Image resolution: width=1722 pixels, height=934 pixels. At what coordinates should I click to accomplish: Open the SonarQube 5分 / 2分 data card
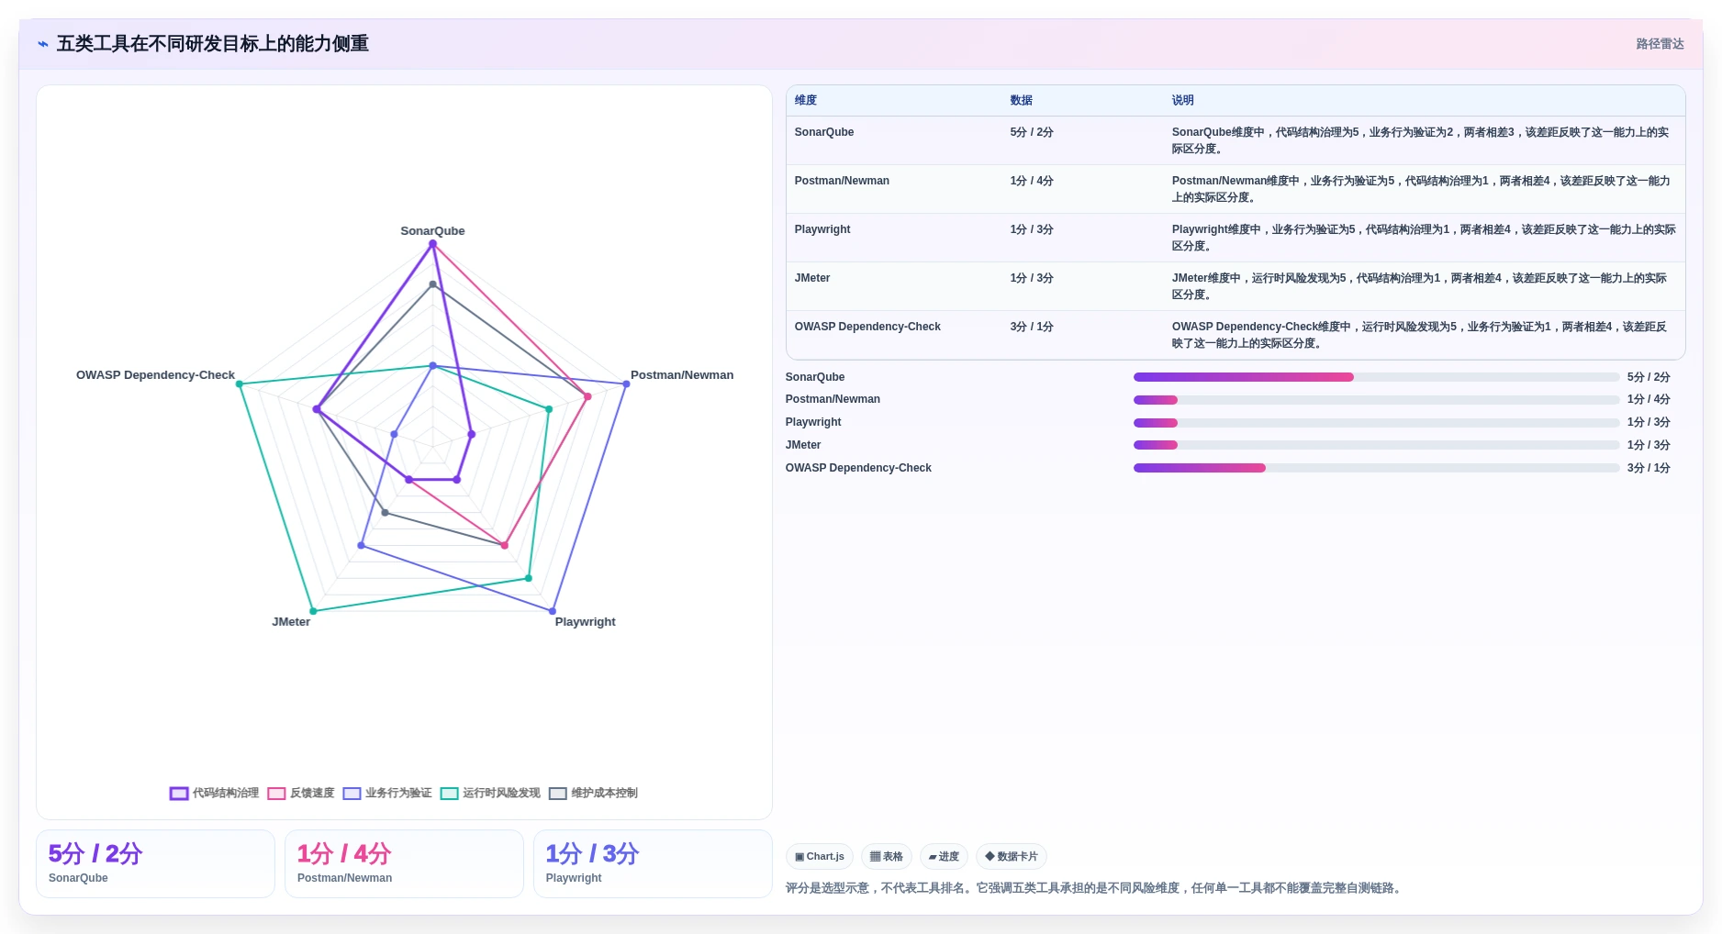[155, 863]
